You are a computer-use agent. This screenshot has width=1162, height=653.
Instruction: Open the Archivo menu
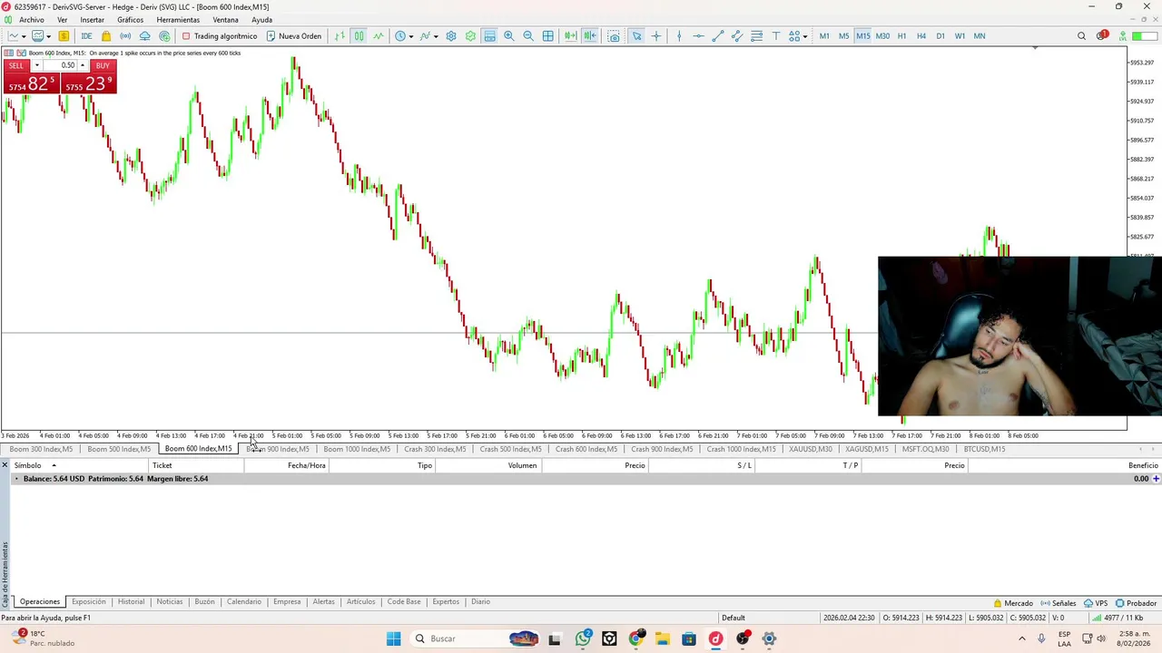coord(32,20)
